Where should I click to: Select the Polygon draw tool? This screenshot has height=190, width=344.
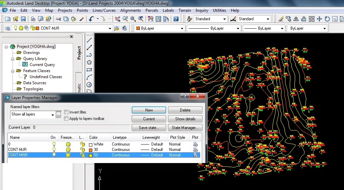[x=89, y=62]
